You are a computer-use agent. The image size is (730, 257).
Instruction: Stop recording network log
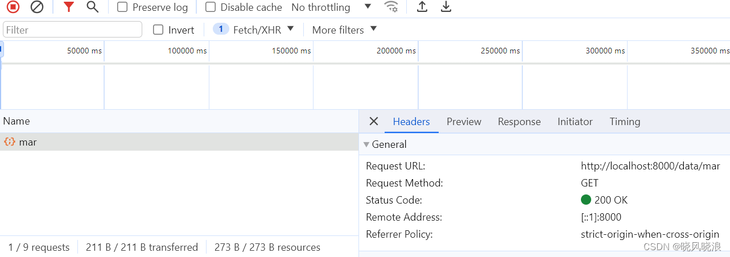13,7
